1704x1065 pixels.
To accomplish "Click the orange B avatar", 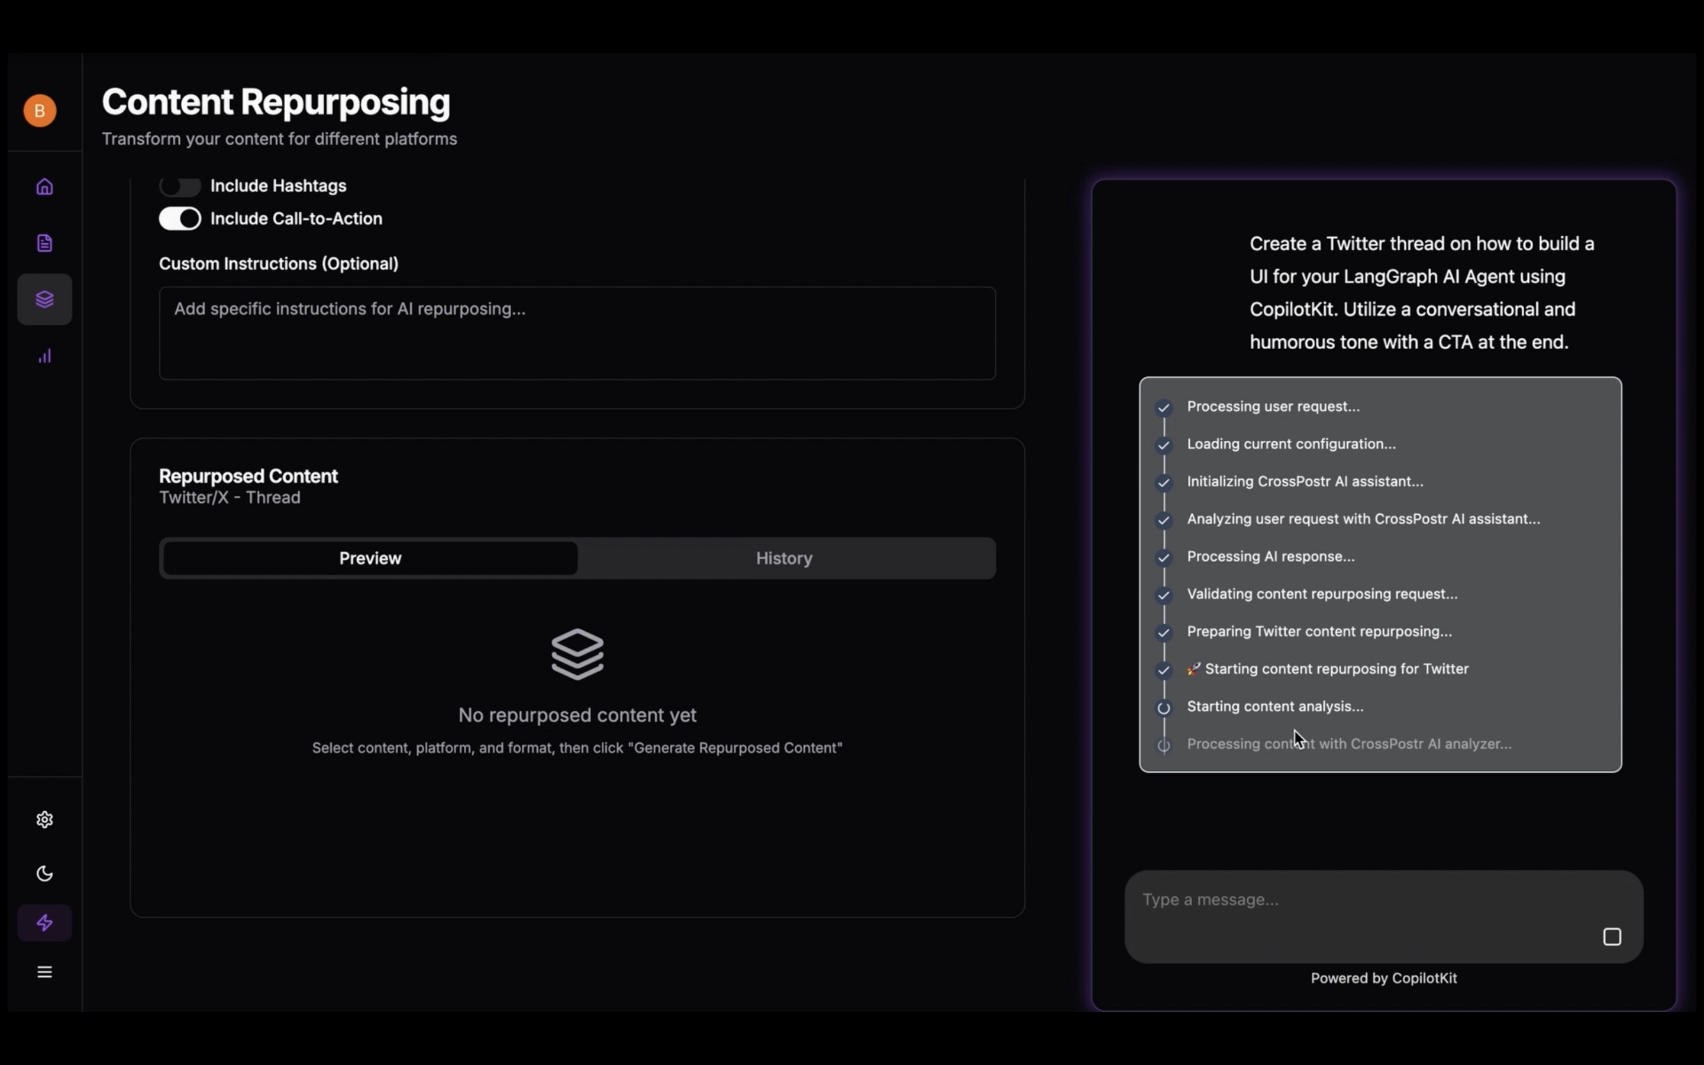I will pos(40,111).
